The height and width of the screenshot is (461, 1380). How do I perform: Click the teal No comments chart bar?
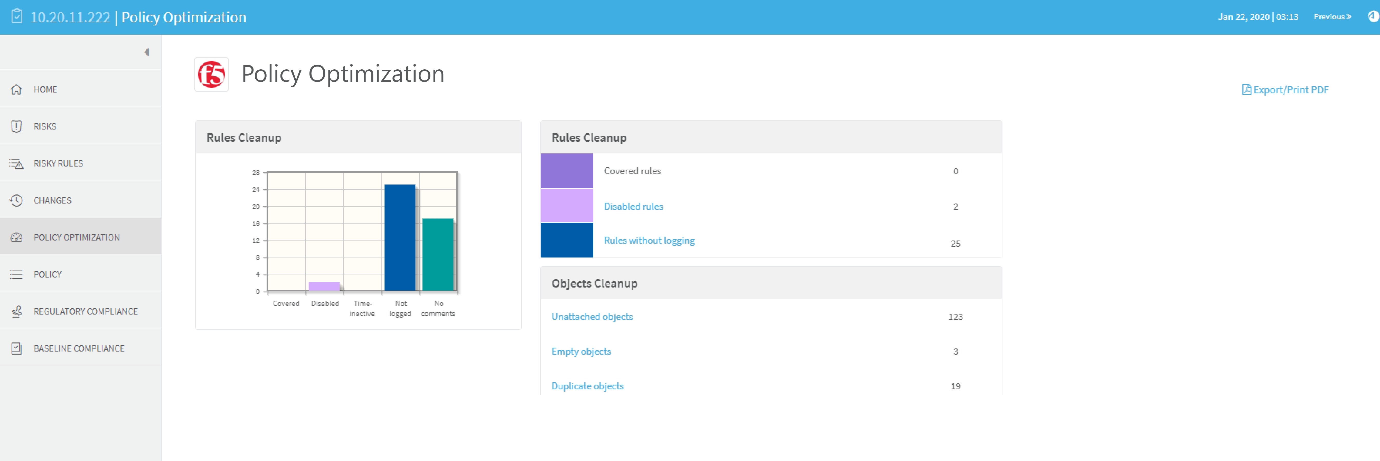438,255
